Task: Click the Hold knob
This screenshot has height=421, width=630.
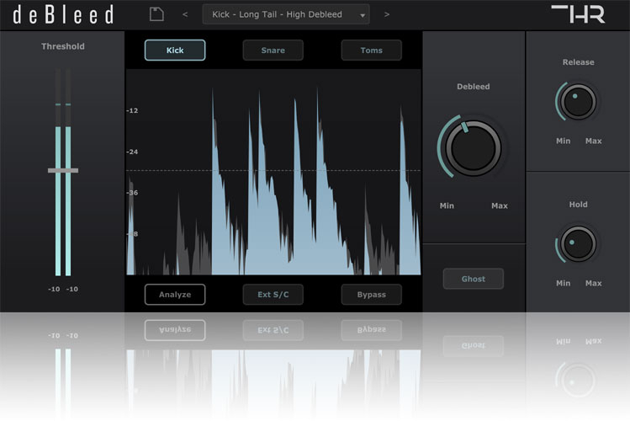Action: point(577,243)
